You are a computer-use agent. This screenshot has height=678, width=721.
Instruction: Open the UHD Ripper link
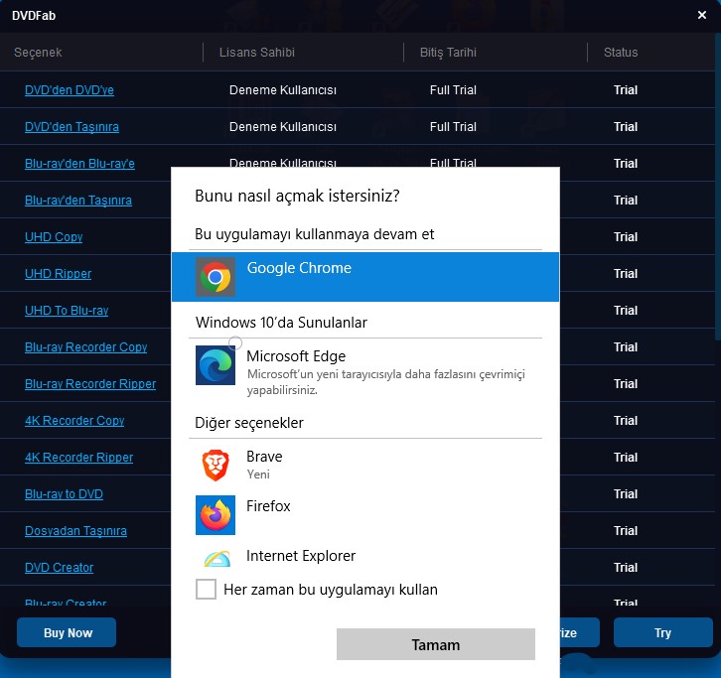58,274
